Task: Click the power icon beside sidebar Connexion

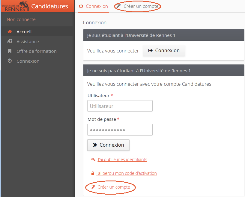Action: pyautogui.click(x=10, y=61)
